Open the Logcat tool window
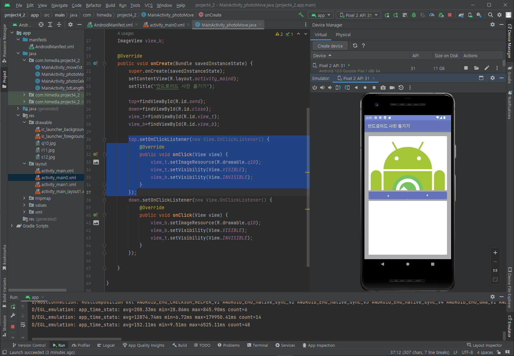This screenshot has height=356, width=514. coord(106,345)
